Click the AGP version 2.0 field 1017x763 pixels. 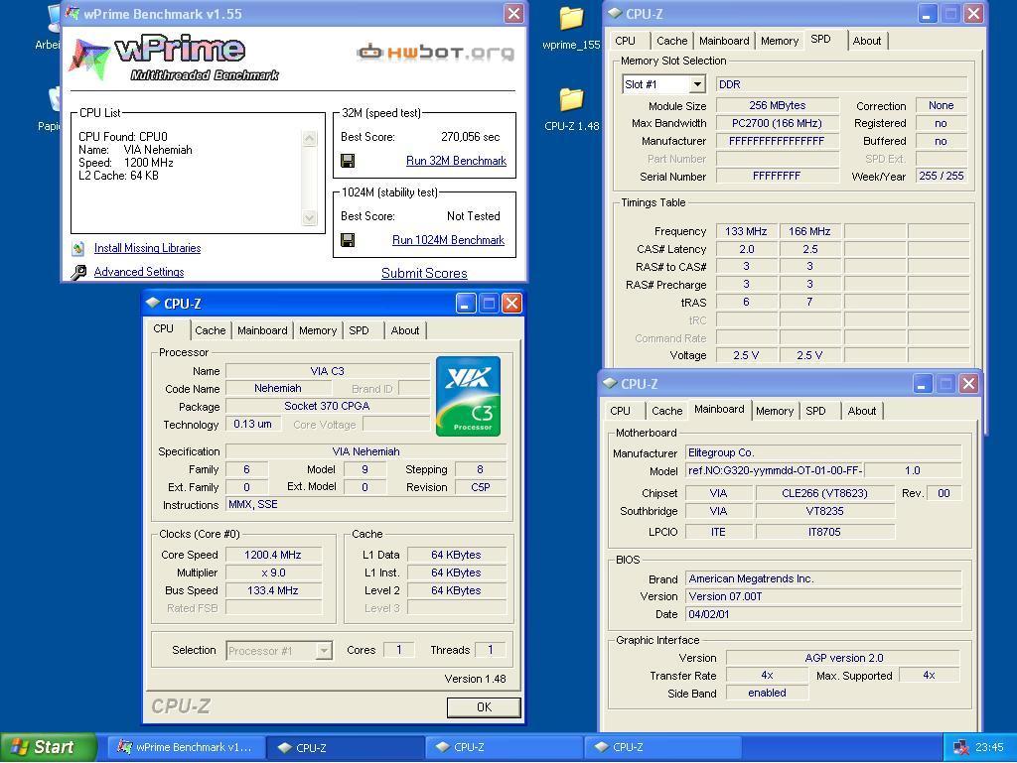pyautogui.click(x=843, y=658)
